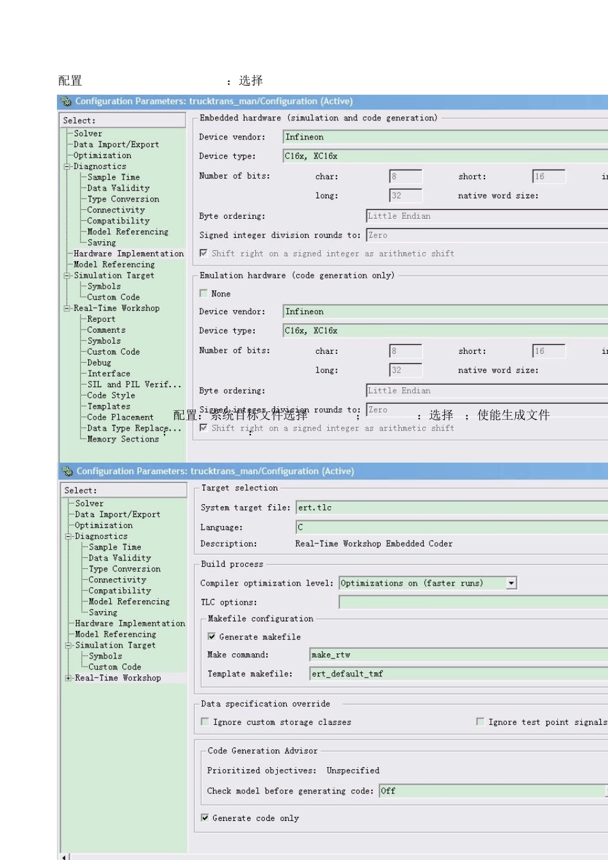Select the Interface tree item
The image size is (608, 860).
tap(109, 374)
